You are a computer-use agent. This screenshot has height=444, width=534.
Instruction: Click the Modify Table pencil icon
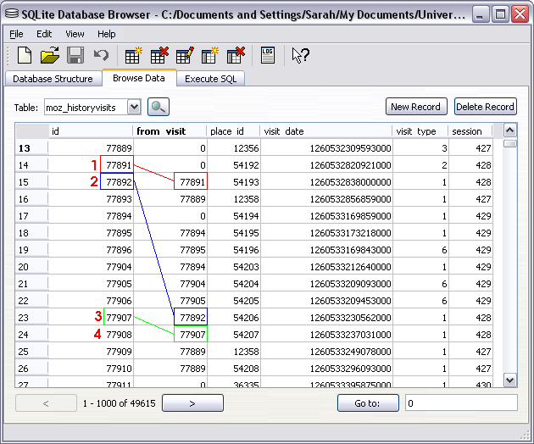[x=185, y=56]
